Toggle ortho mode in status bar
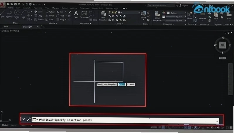 [169, 127]
